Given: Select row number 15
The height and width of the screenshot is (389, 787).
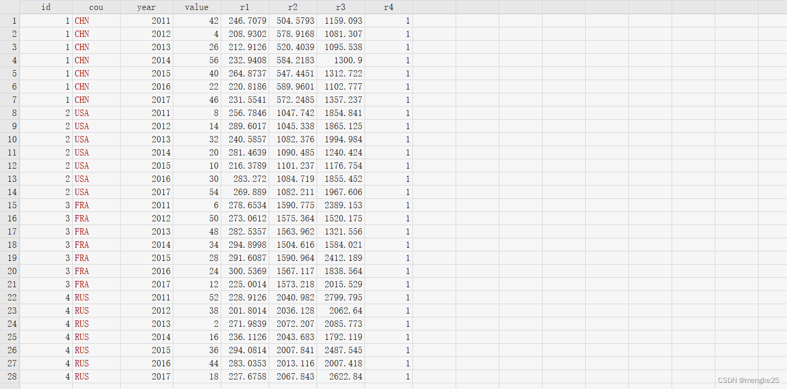Looking at the screenshot, I should [x=9, y=205].
